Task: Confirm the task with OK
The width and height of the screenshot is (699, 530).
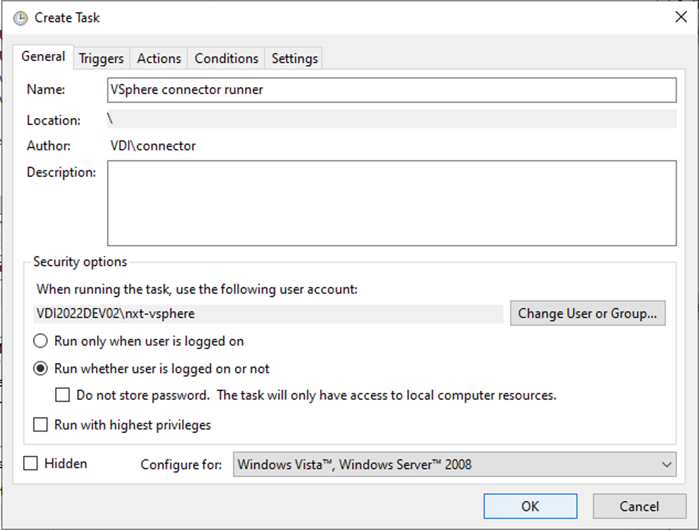Action: (x=530, y=506)
